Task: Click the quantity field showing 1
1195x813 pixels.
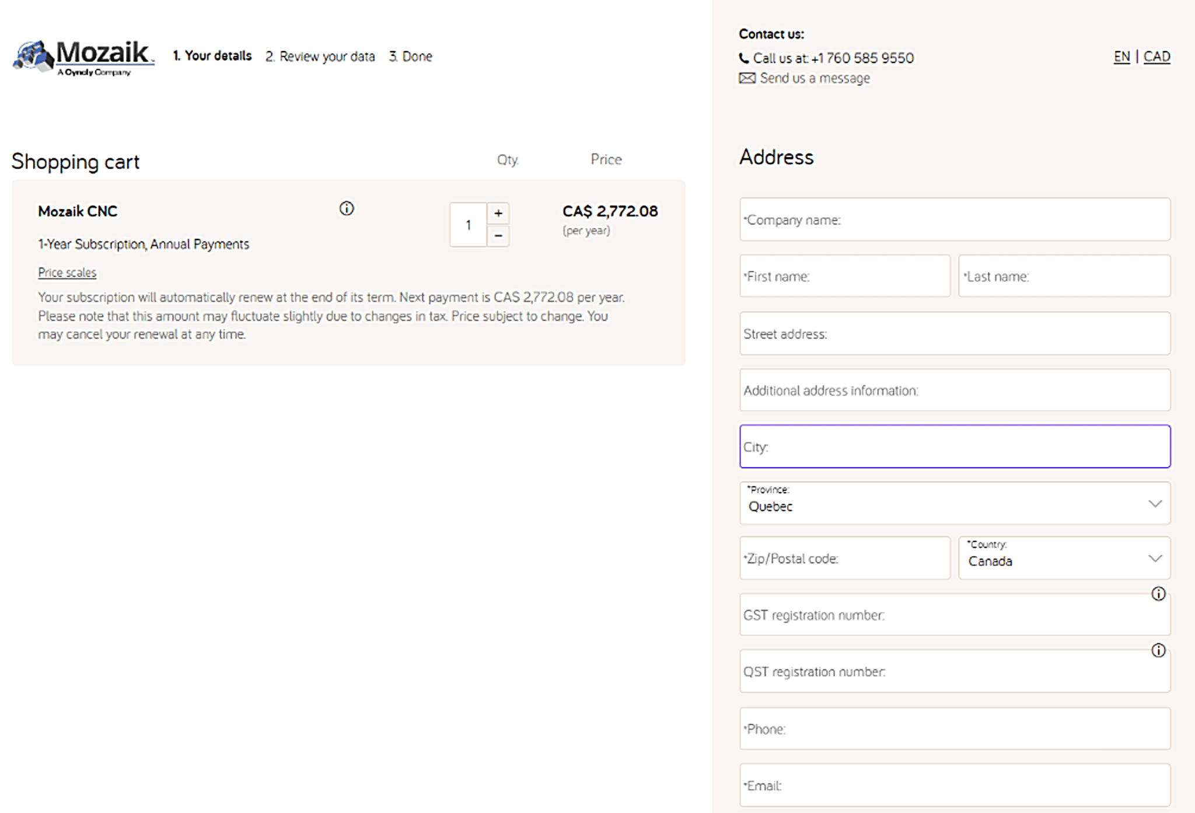Action: click(x=468, y=225)
